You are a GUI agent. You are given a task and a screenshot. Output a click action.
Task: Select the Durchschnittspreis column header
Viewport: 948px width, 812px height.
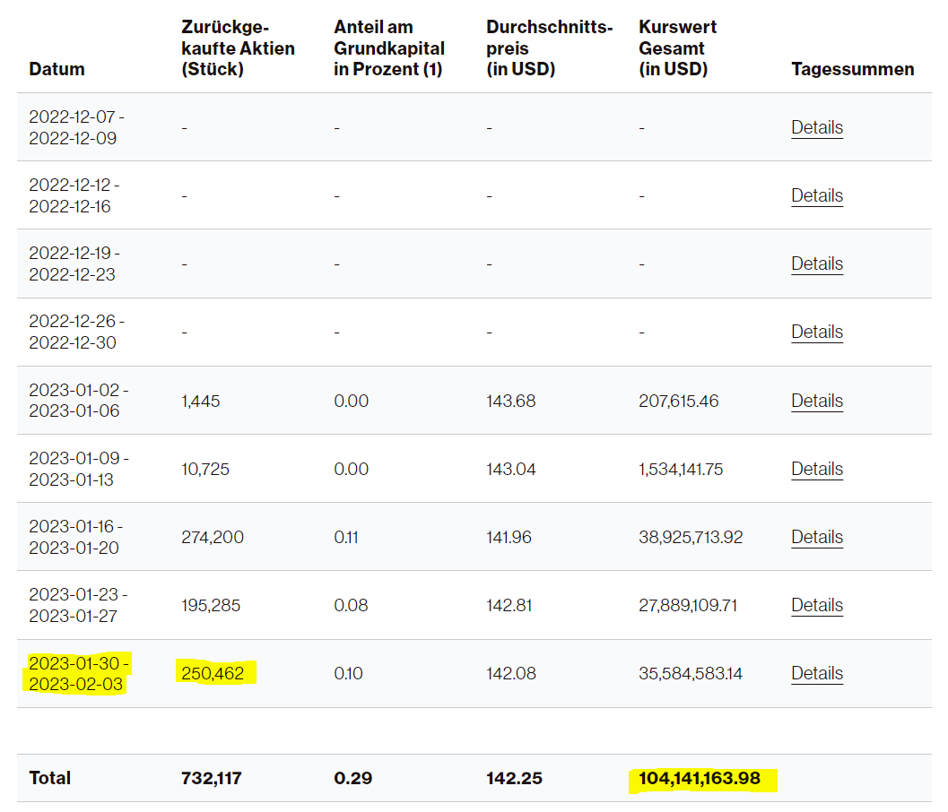(x=550, y=48)
